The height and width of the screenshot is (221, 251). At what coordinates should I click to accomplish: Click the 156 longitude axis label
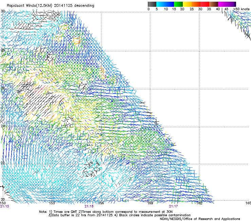click(101, 203)
